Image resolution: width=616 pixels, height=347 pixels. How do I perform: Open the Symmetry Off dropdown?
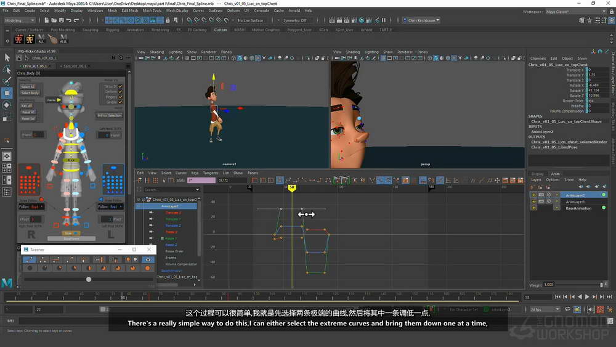(x=298, y=20)
